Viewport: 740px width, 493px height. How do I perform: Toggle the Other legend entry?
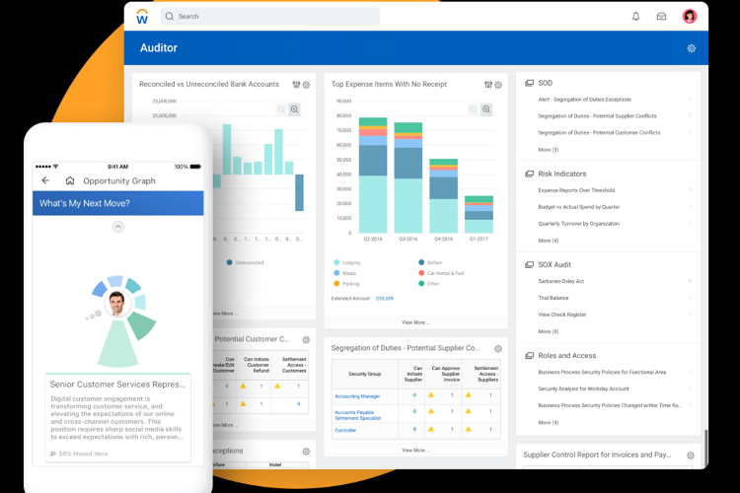429,284
